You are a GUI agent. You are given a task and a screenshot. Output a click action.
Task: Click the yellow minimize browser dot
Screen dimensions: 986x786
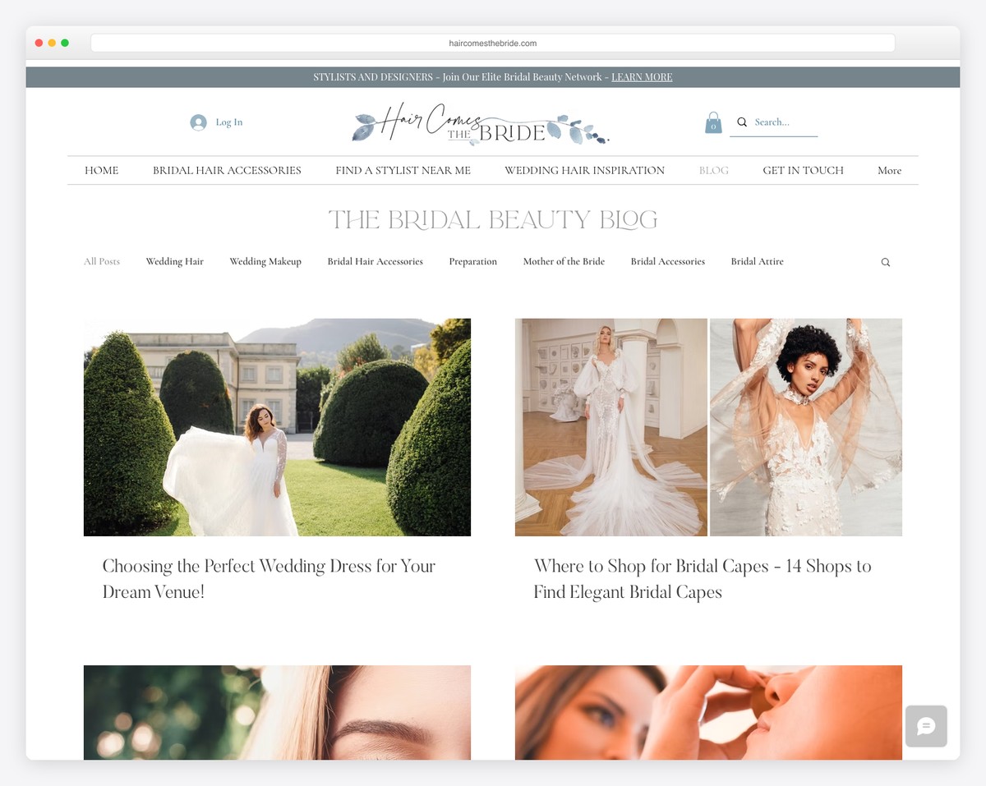(x=51, y=42)
